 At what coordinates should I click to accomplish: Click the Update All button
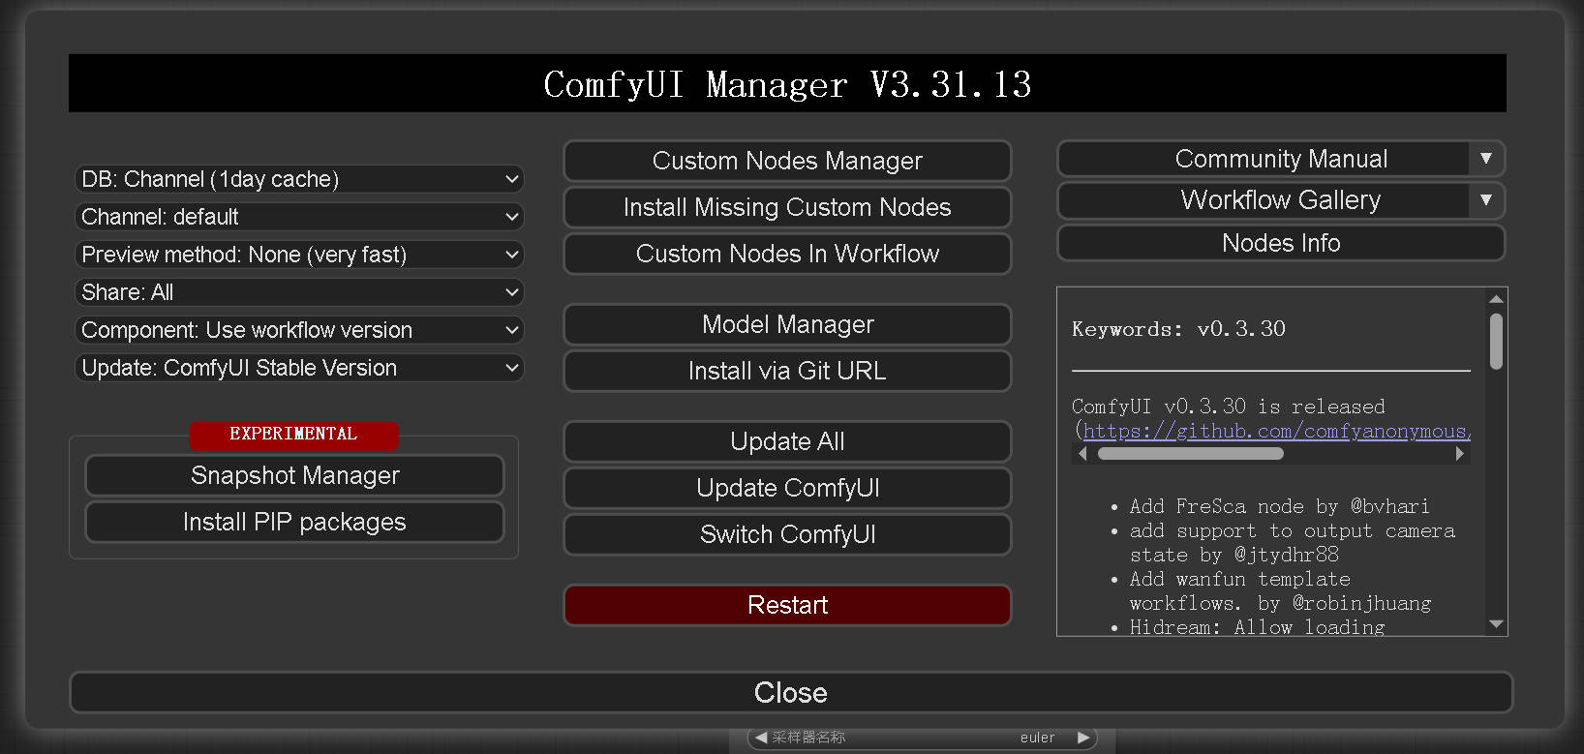click(787, 441)
